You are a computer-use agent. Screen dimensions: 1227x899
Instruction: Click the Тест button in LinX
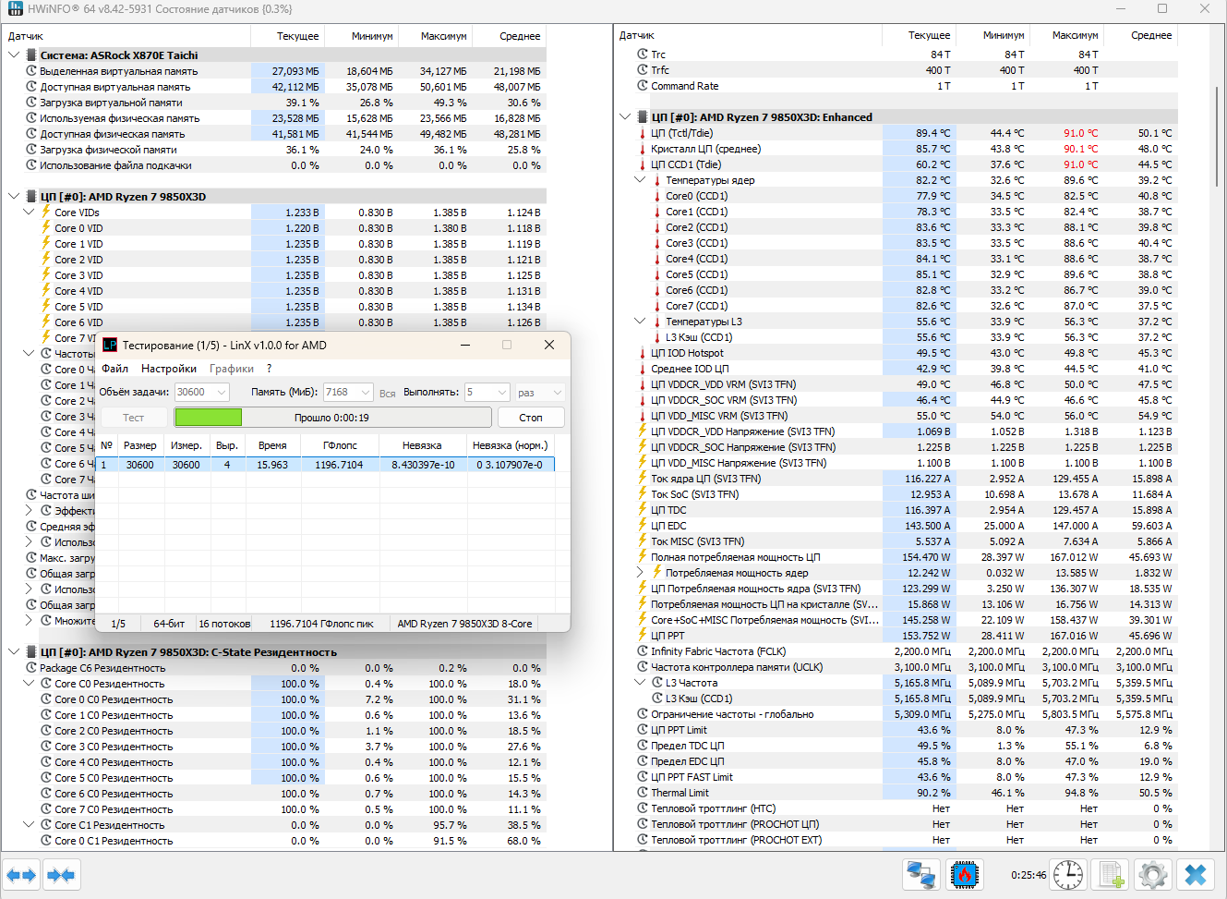pos(134,418)
